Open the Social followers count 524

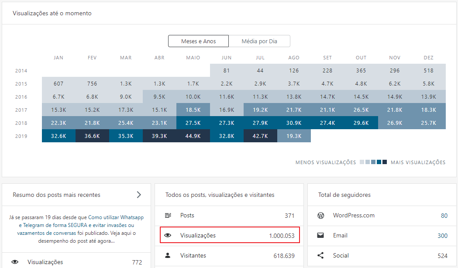coord(442,256)
